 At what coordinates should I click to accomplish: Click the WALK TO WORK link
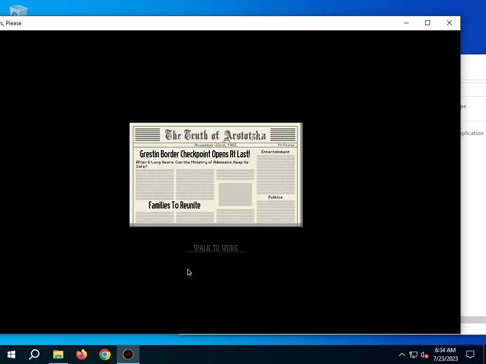pos(216,248)
